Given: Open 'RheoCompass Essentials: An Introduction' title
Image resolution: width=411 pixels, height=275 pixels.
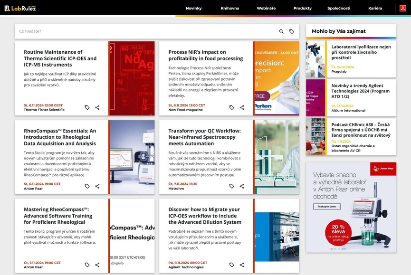Looking at the screenshot, I should point(60,137).
